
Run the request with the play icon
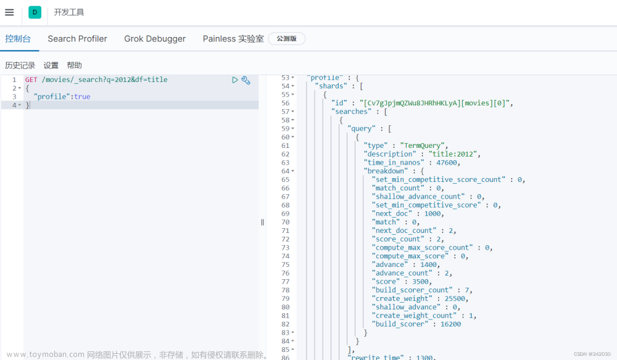235,80
